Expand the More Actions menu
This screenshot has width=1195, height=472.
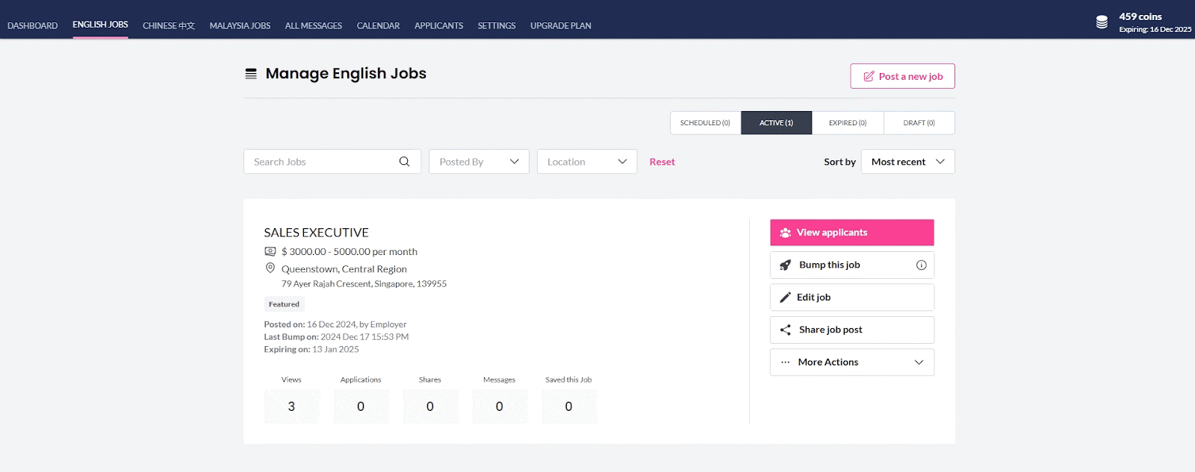[x=851, y=362]
